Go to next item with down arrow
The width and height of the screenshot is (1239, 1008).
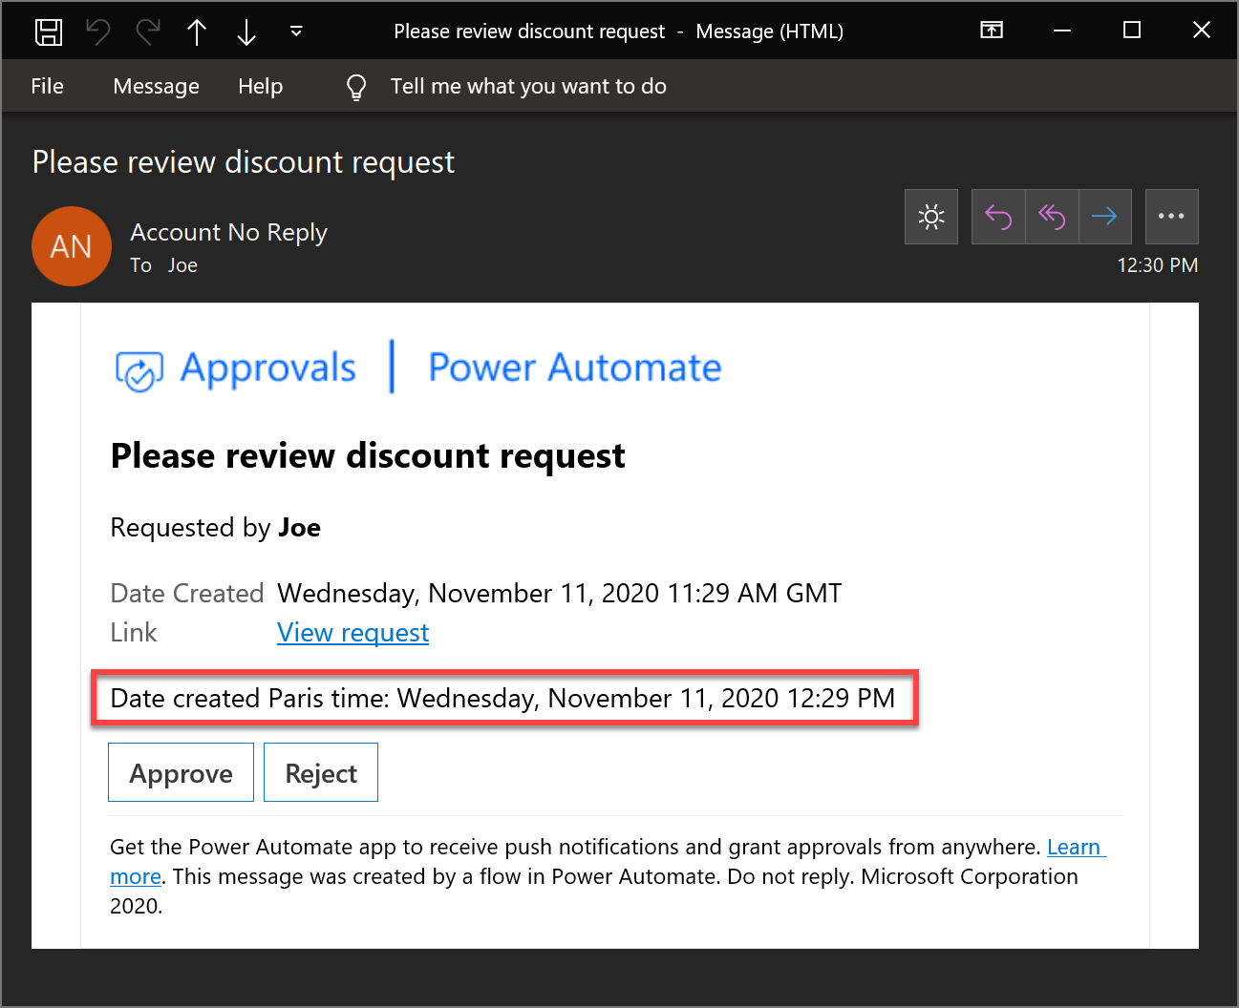pos(246,31)
